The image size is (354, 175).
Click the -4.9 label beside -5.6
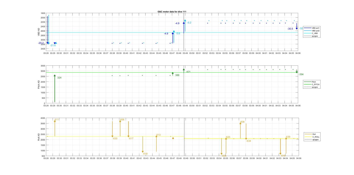166,34
